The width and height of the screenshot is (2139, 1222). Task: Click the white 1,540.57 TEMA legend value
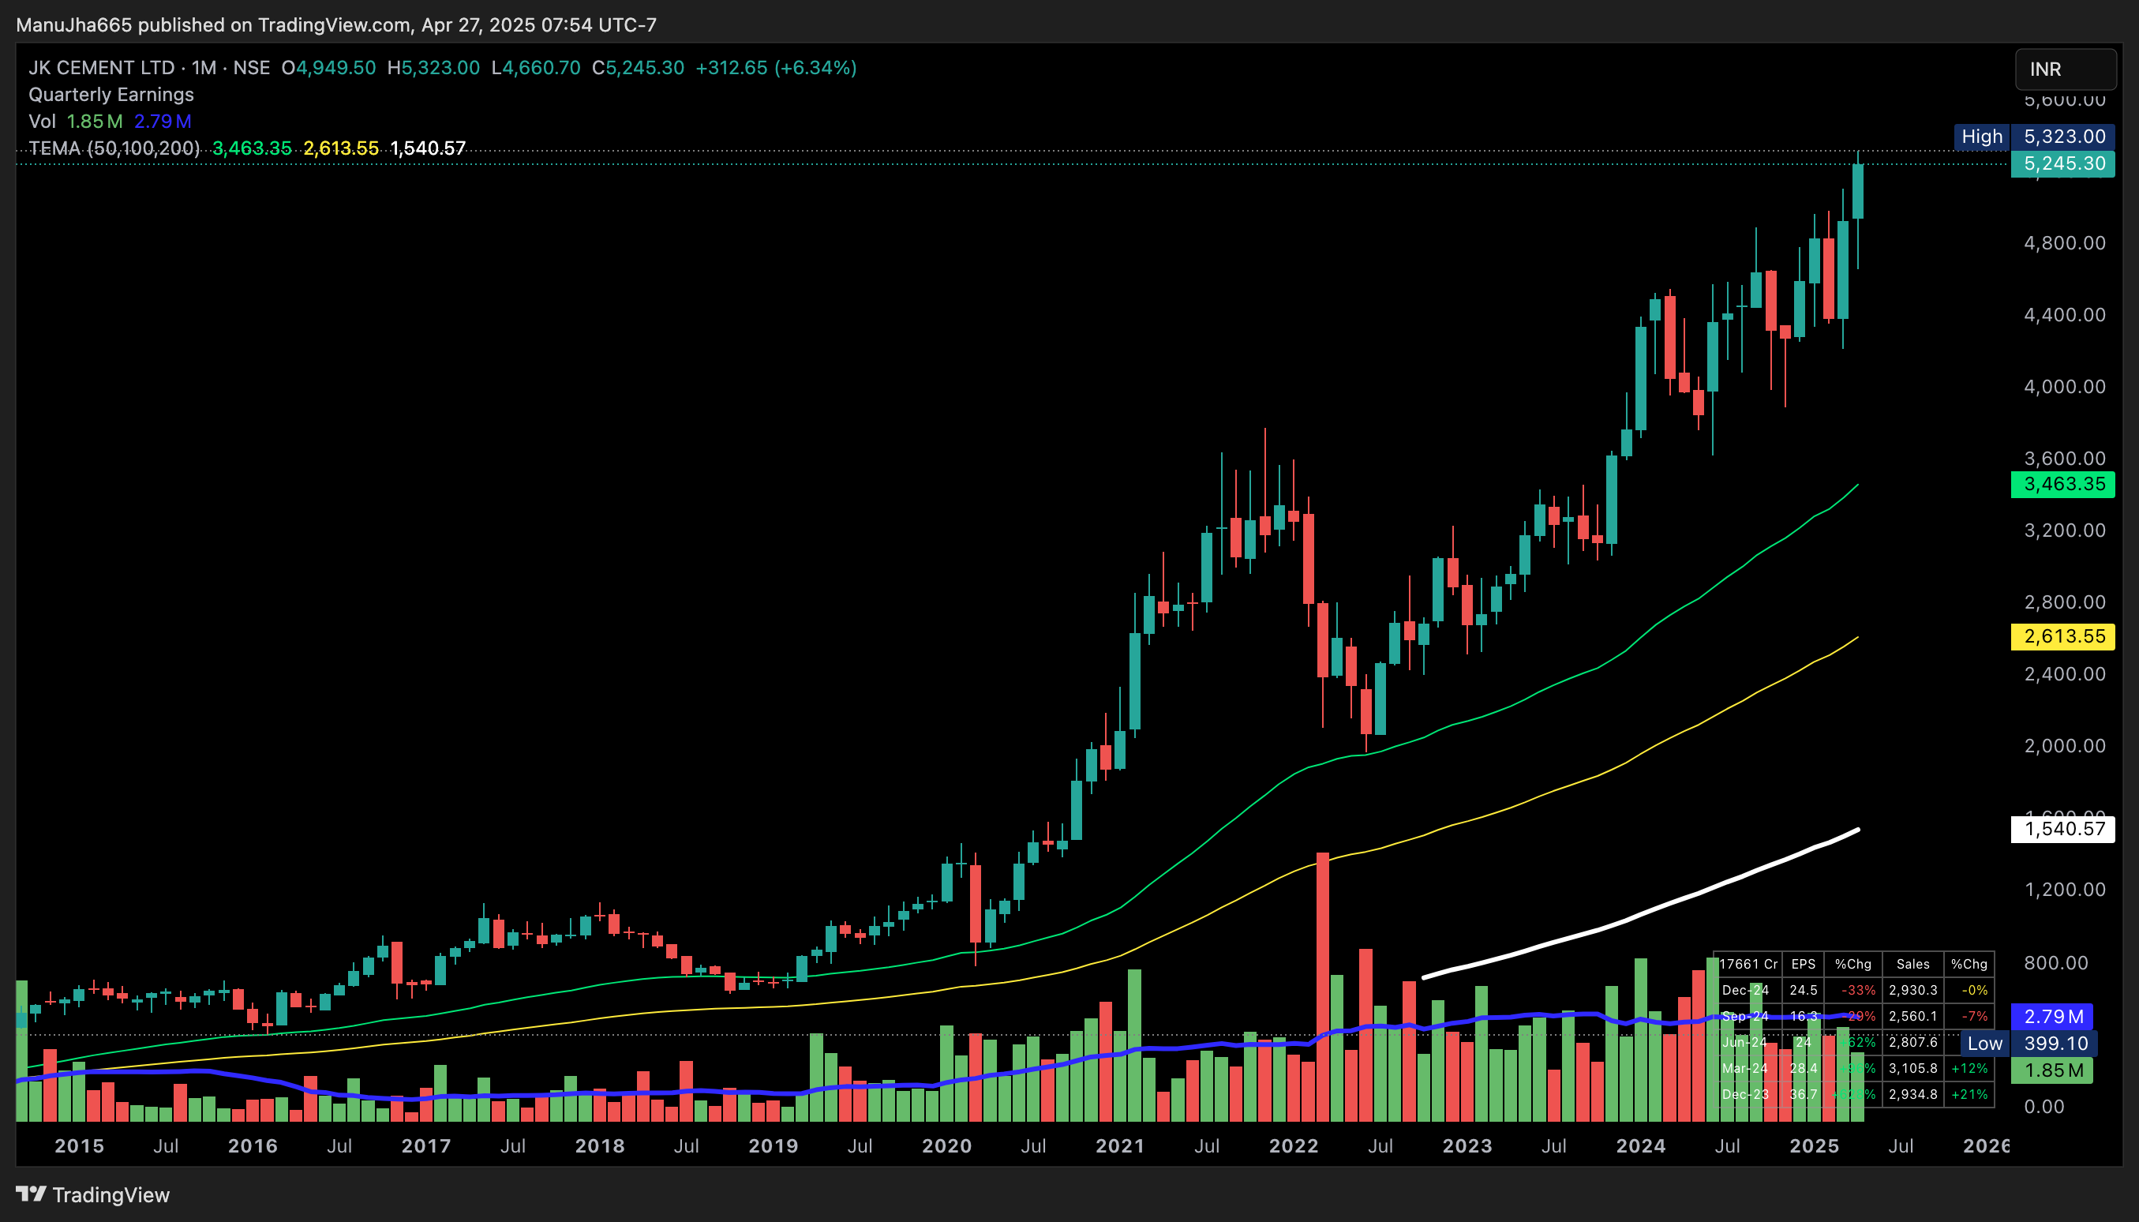pos(428,148)
